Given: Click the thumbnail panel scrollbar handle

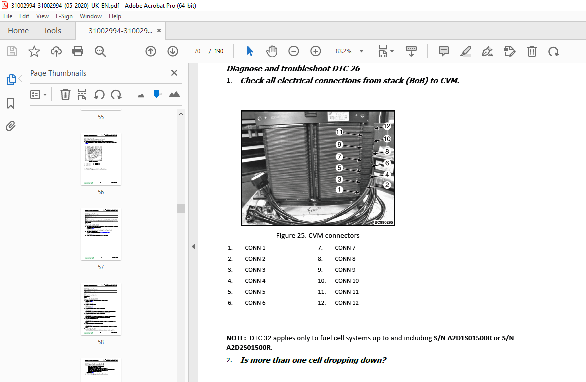Looking at the screenshot, I should (181, 208).
